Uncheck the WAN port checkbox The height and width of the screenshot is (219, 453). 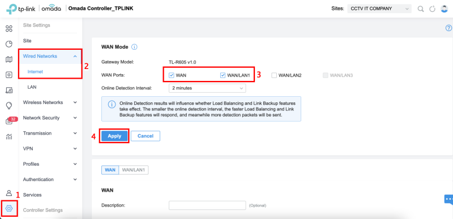pyautogui.click(x=172, y=75)
